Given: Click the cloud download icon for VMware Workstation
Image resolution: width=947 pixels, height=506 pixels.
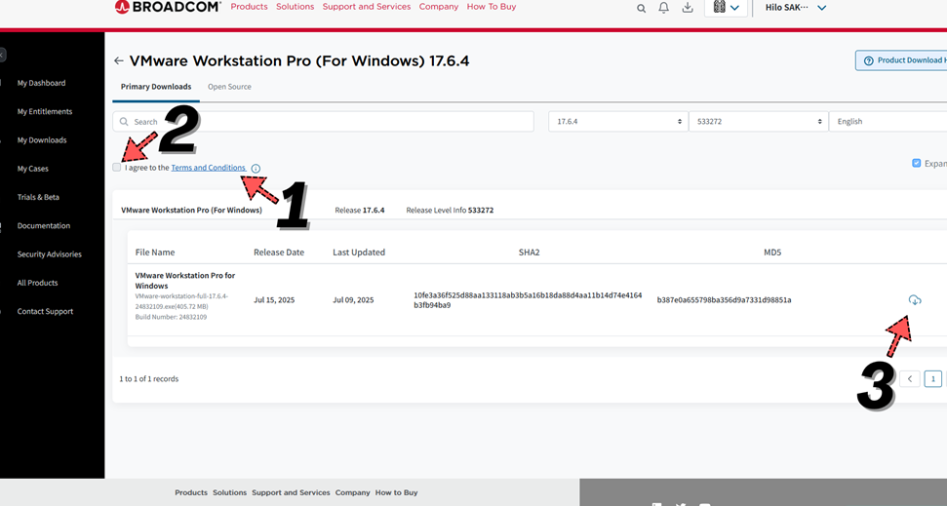Looking at the screenshot, I should (x=914, y=300).
